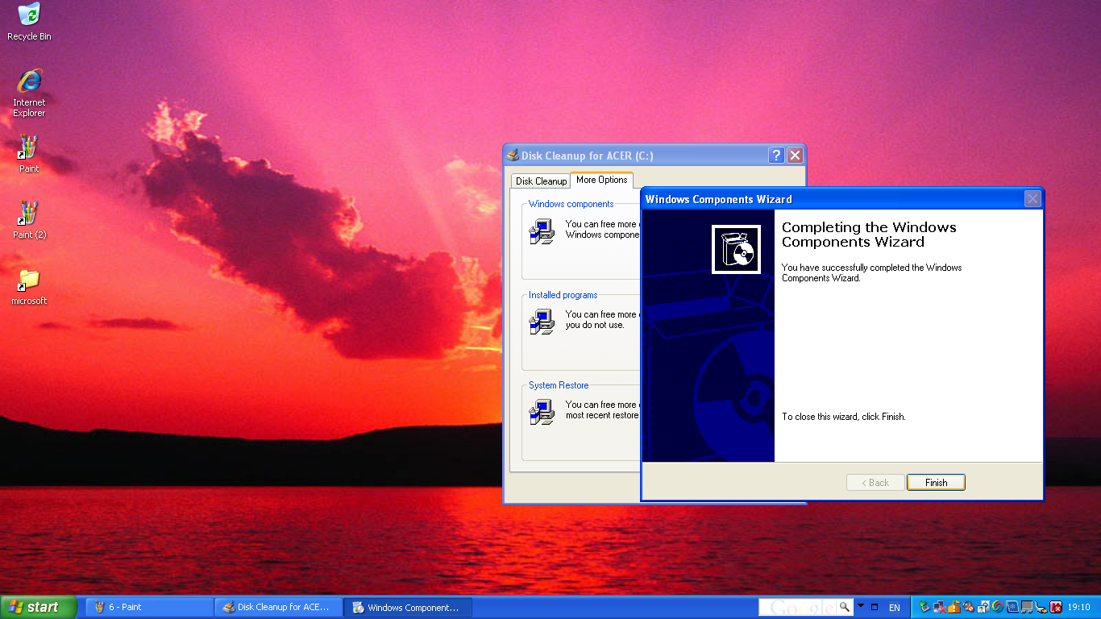This screenshot has height=619, width=1101.
Task: Activate the Disk Cleanup taskbar button
Action: coord(278,607)
